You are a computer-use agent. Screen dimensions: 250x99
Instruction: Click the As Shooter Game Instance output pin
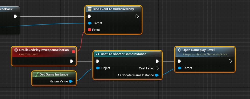pos(157,75)
